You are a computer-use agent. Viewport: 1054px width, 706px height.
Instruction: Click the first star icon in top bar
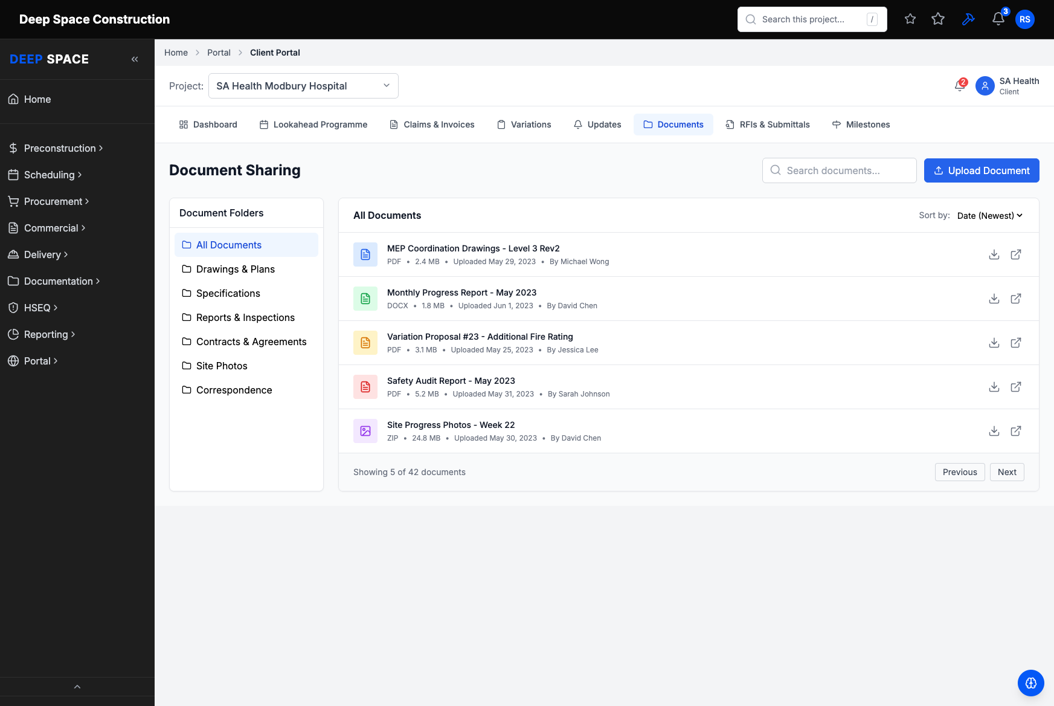[x=910, y=19]
